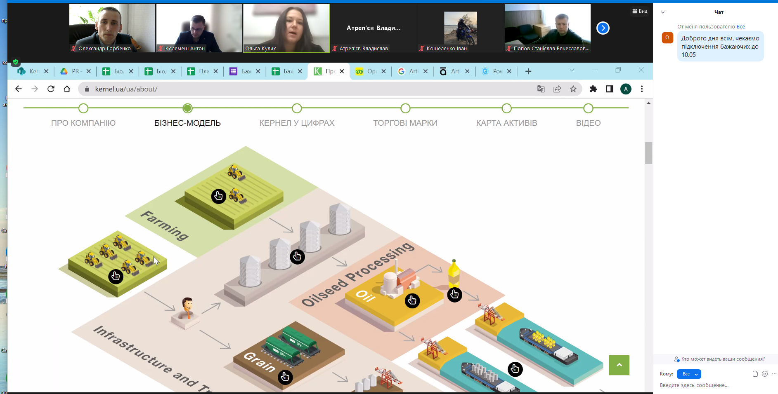The image size is (778, 394).
Task: Click the hand icon near the cargo ships
Action: [x=515, y=369]
